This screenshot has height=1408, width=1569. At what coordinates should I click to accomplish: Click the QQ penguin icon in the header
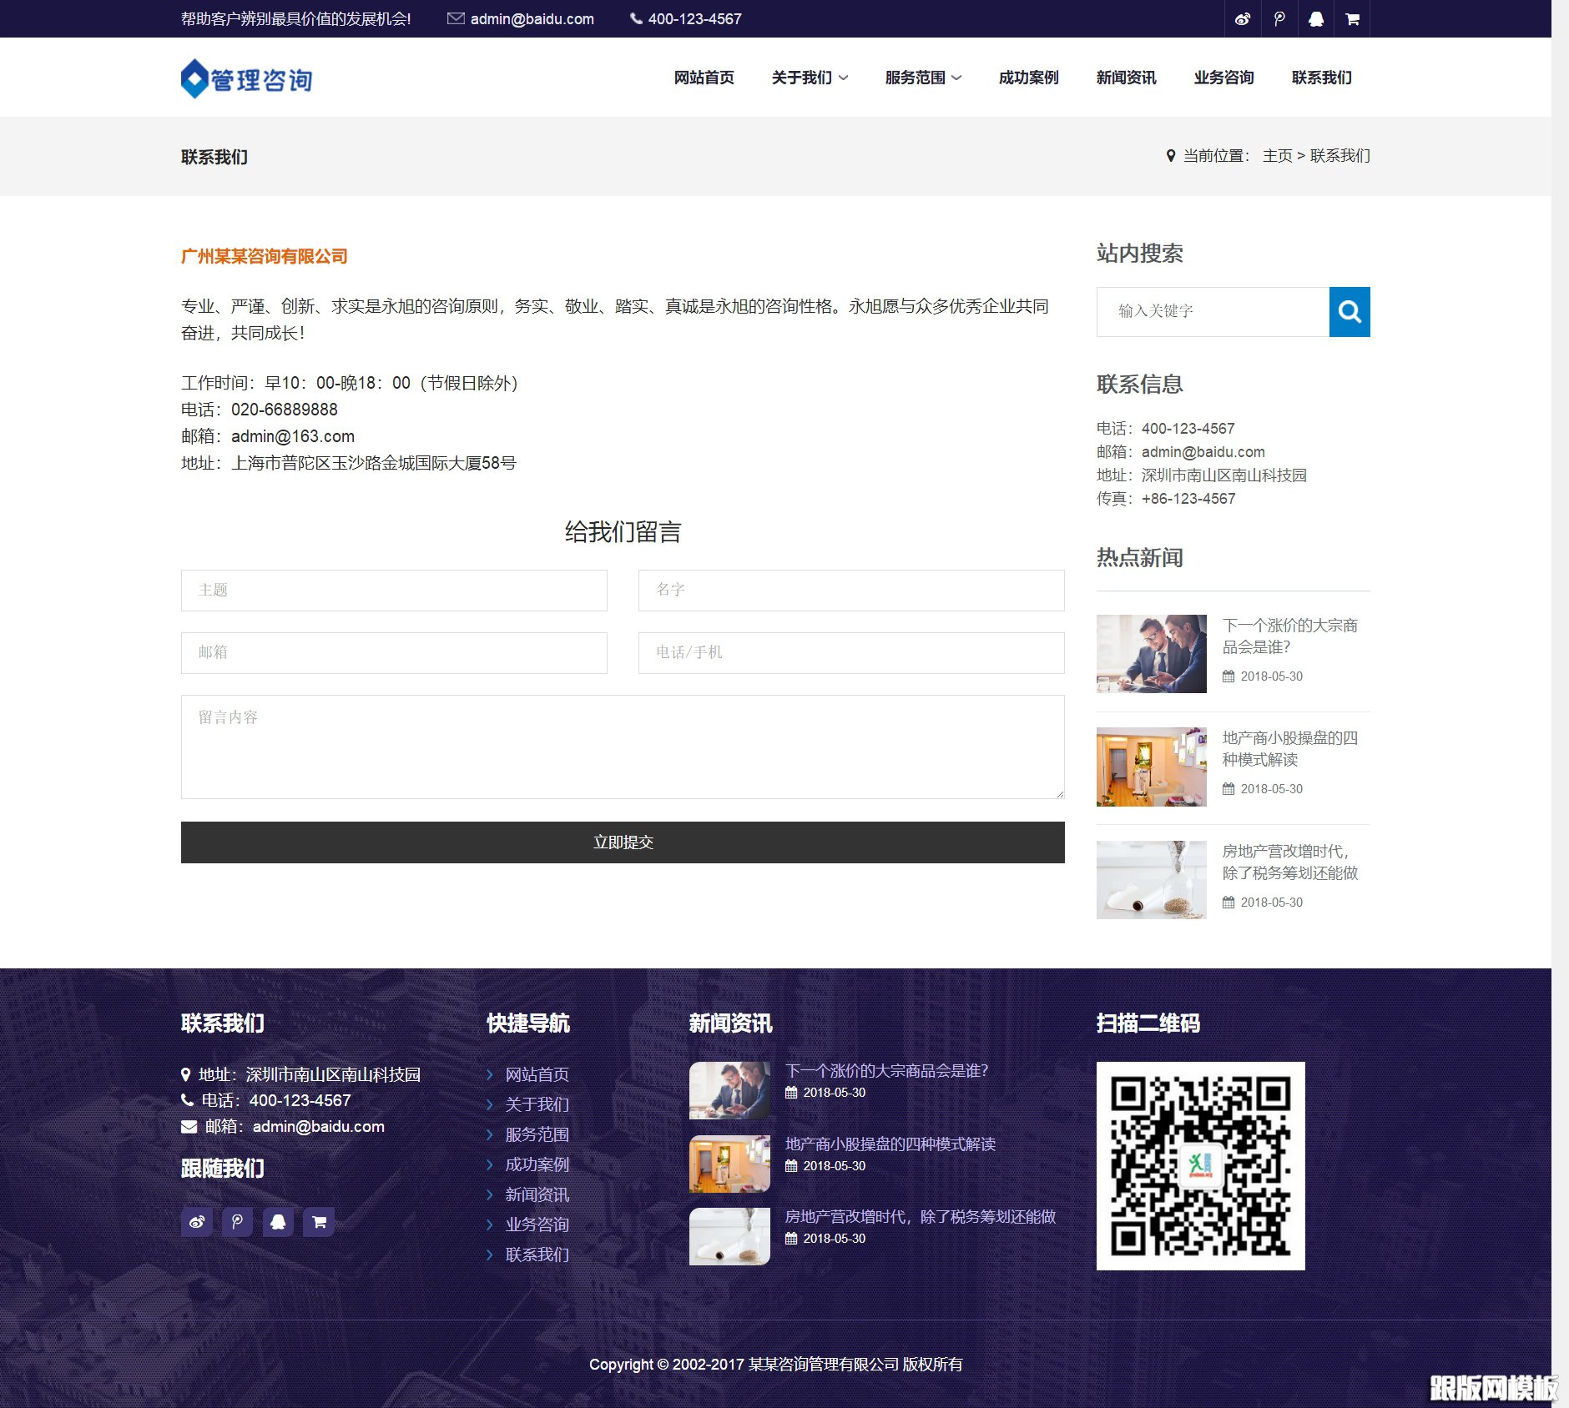tap(1317, 19)
